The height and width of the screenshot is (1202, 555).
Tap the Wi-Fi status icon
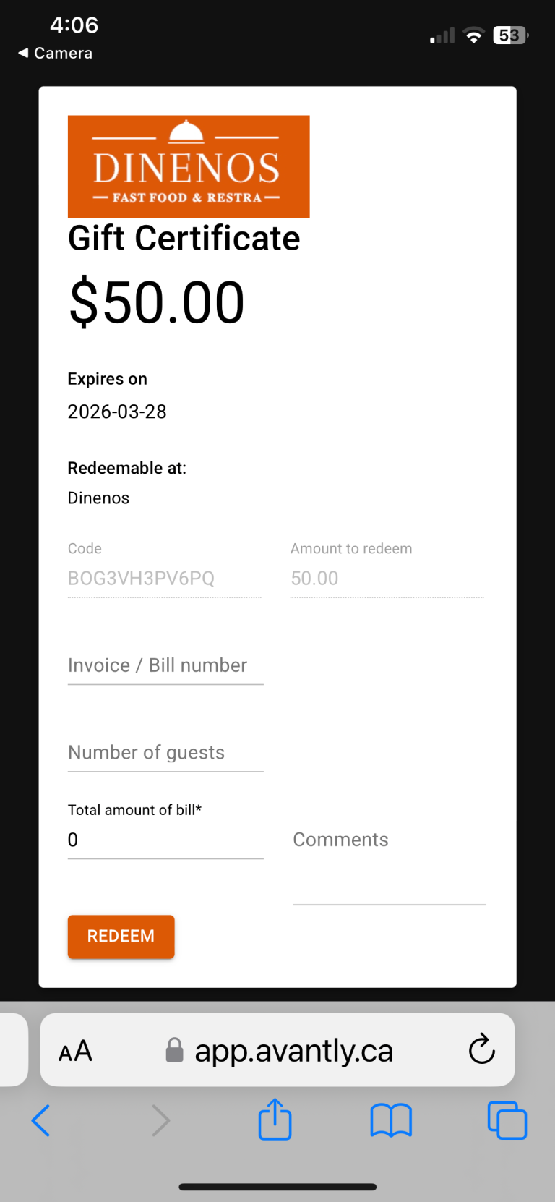point(473,35)
